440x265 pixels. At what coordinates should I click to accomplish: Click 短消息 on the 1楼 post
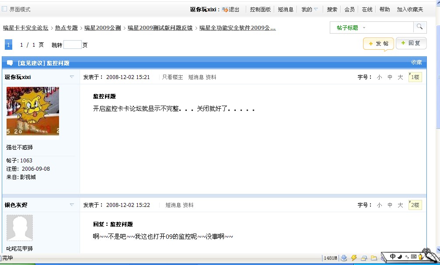click(196, 77)
